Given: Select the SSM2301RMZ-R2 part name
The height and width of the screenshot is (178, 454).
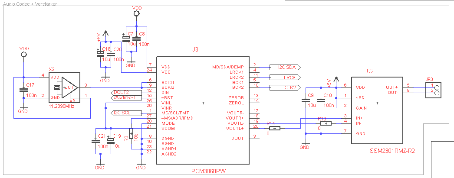Looking at the screenshot, I should pyautogui.click(x=392, y=151).
